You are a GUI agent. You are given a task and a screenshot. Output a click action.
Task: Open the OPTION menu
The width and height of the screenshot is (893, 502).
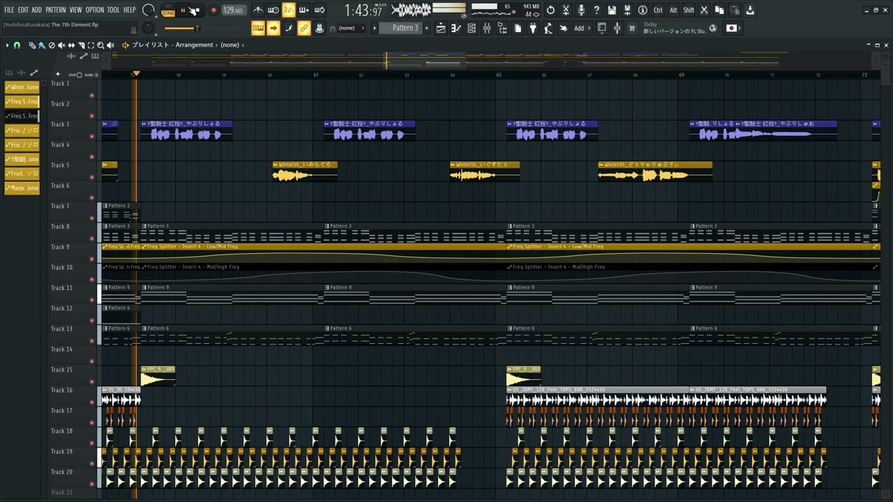[x=95, y=10]
